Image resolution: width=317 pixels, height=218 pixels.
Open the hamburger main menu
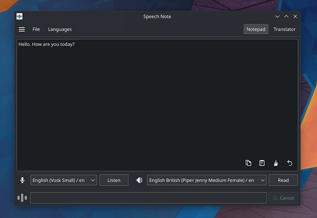tap(22, 30)
